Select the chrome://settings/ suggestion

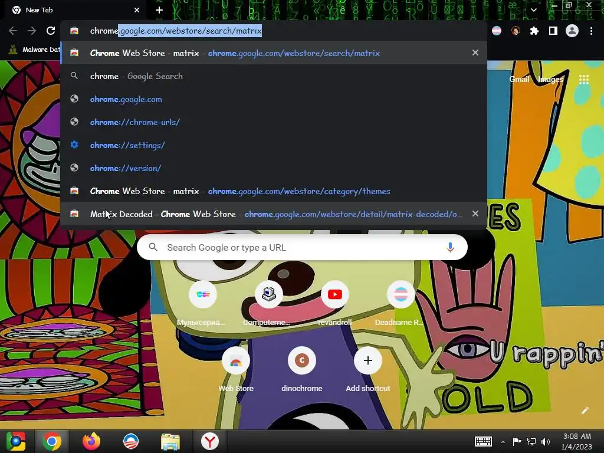coord(274,145)
